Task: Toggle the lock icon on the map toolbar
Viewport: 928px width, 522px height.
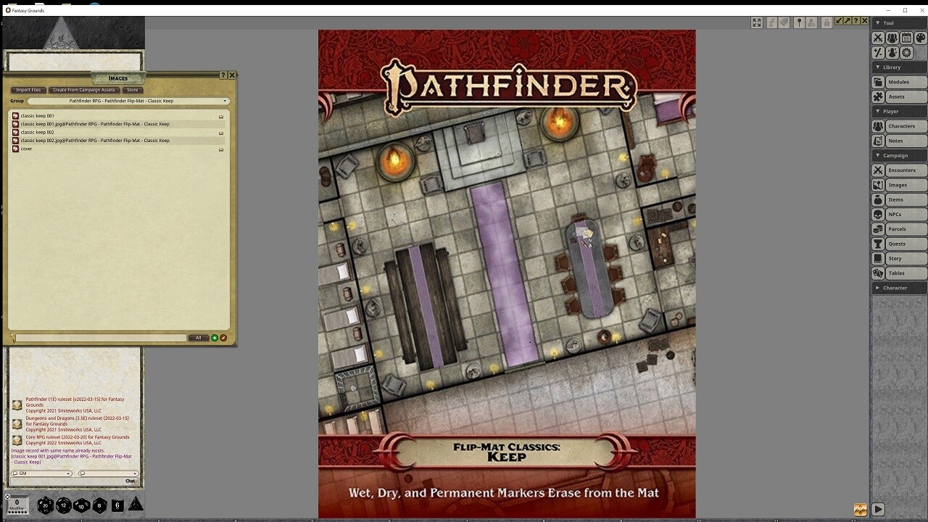Action: point(826,22)
